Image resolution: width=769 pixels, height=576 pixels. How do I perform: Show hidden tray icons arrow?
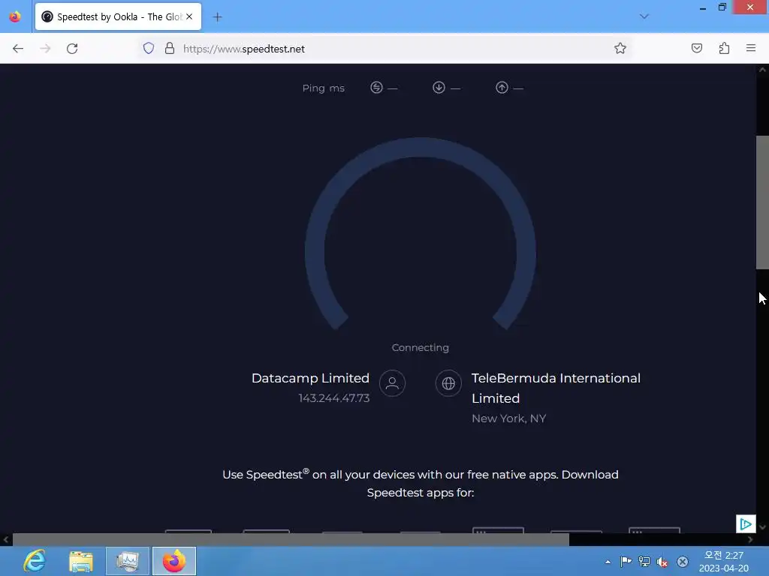click(x=608, y=562)
